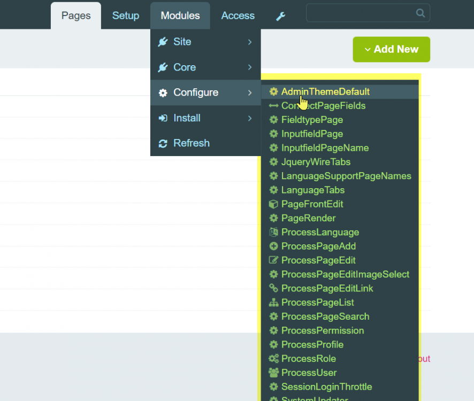This screenshot has height=401, width=474.
Task: Open the Add New dropdown button
Action: 391,49
